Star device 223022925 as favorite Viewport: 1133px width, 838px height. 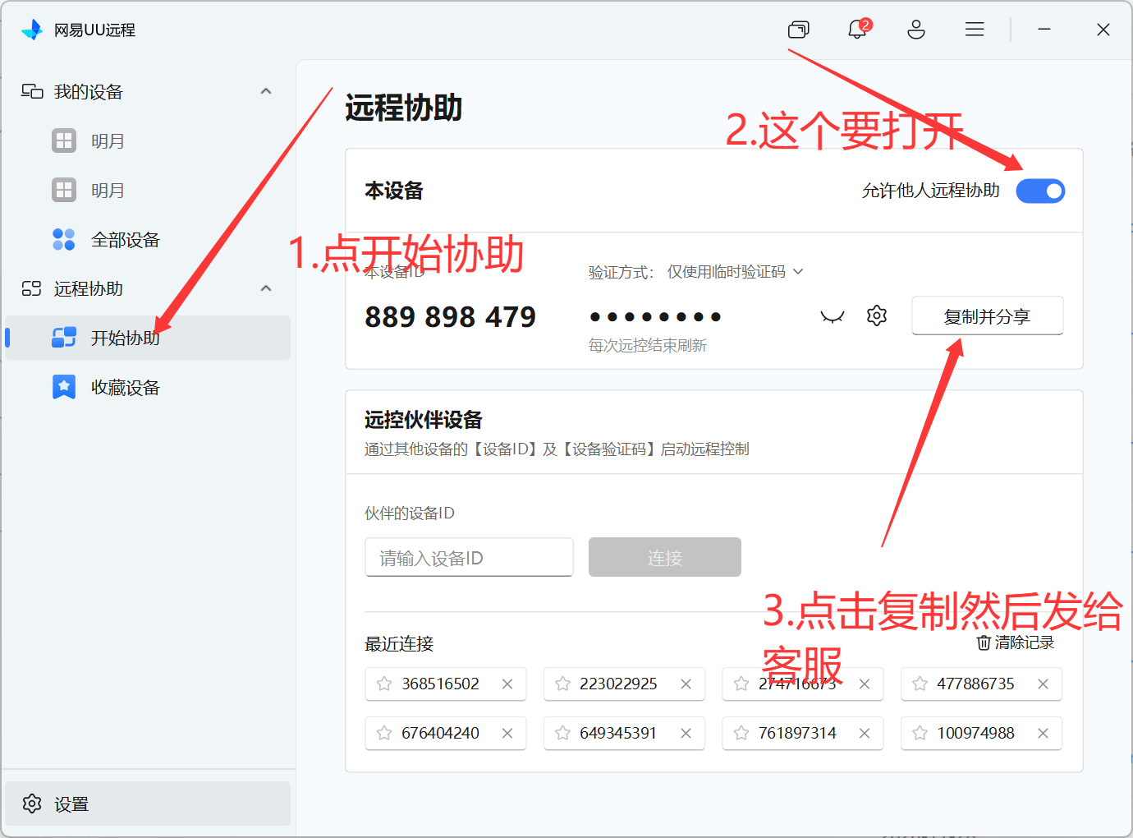click(562, 684)
